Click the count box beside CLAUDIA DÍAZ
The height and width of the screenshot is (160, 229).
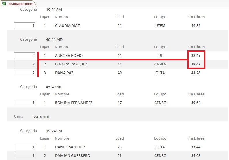click(24, 26)
